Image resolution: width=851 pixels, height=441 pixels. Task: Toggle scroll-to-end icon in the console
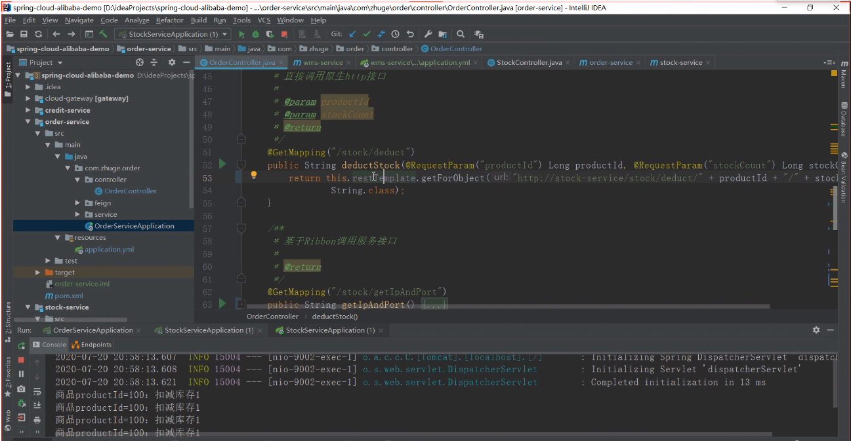(x=37, y=406)
